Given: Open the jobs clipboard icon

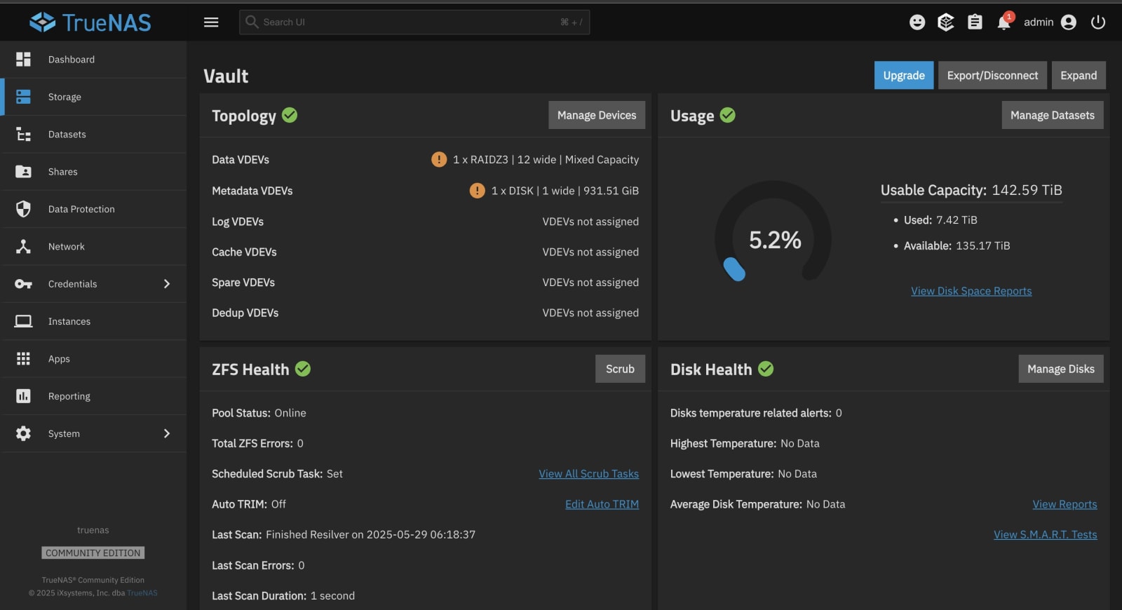Looking at the screenshot, I should pyautogui.click(x=975, y=22).
